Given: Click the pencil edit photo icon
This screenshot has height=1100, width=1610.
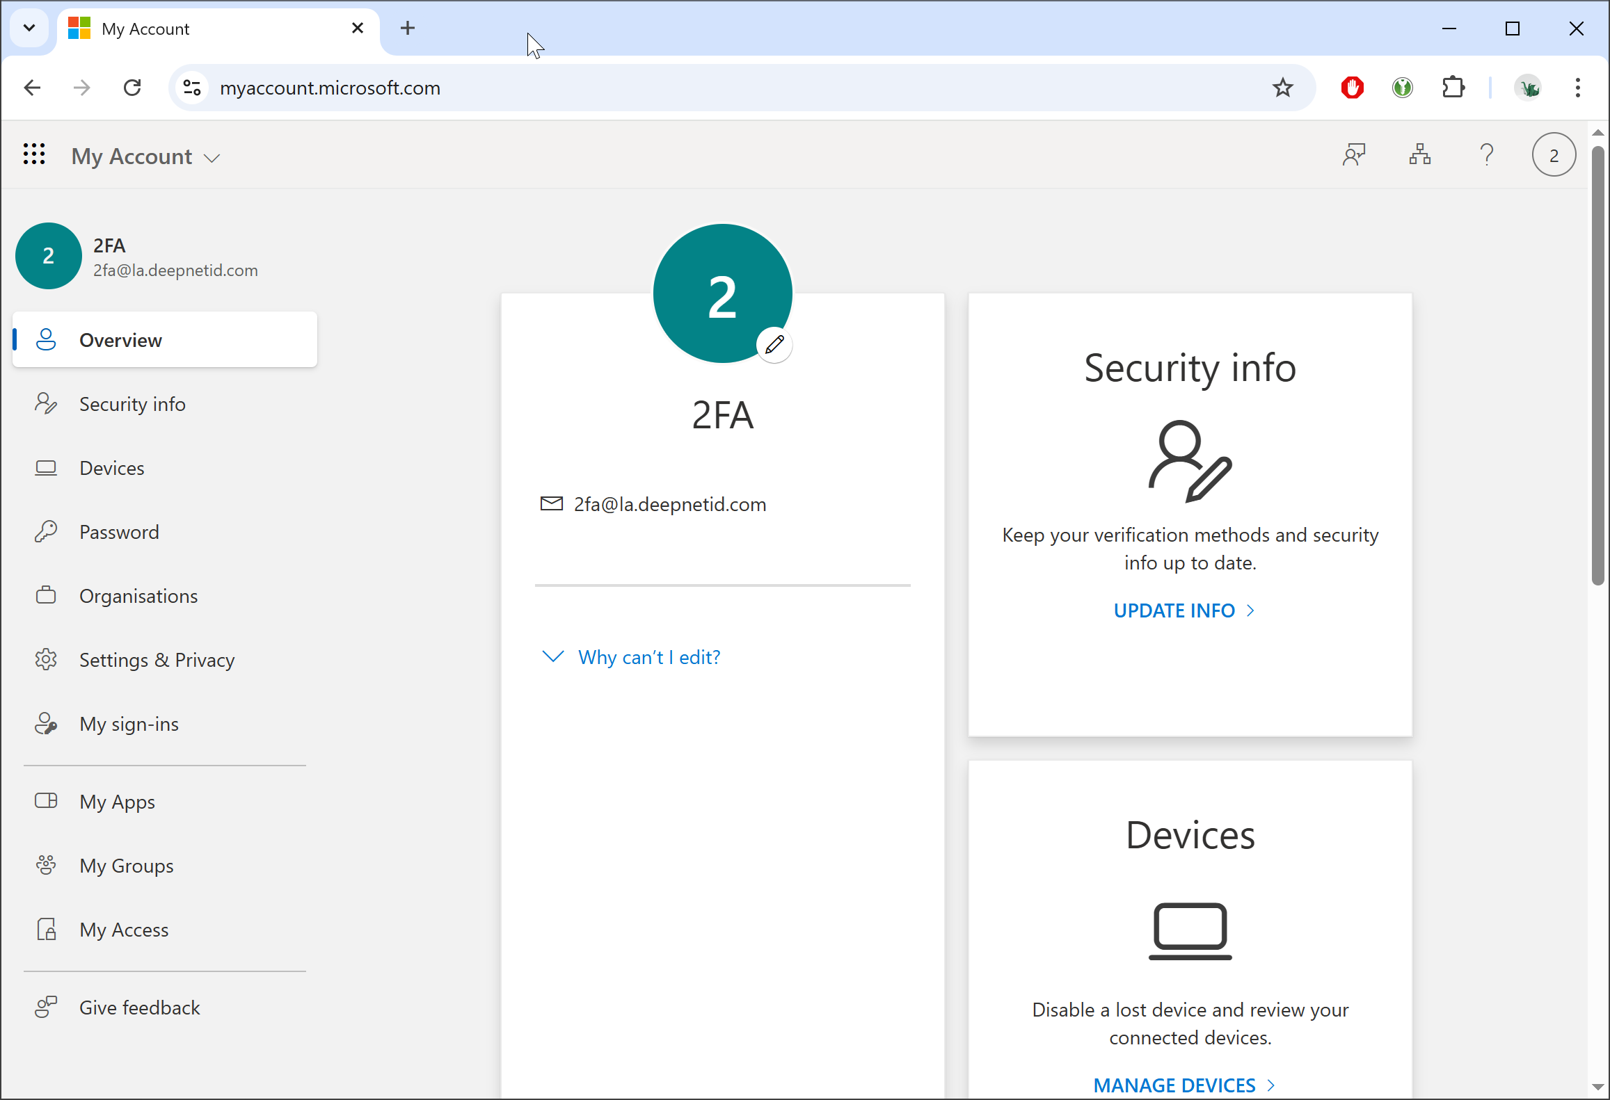Looking at the screenshot, I should click(x=774, y=345).
